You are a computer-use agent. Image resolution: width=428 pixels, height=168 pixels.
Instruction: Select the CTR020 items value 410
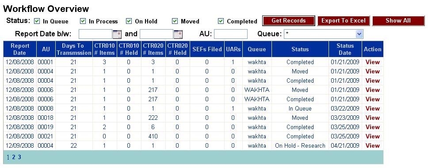point(153,136)
